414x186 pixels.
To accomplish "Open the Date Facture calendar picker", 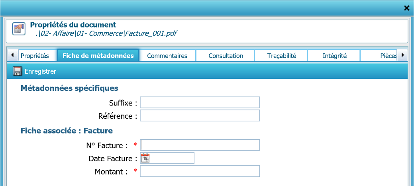I will [x=145, y=158].
